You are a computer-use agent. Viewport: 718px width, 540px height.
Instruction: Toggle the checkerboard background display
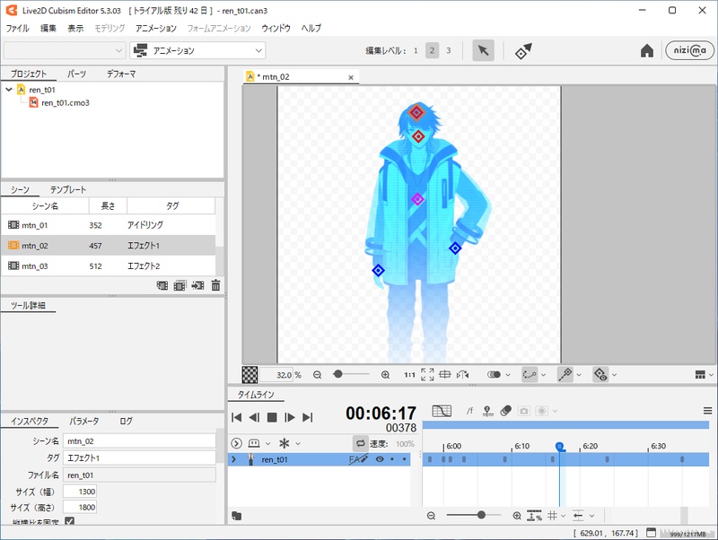point(250,374)
